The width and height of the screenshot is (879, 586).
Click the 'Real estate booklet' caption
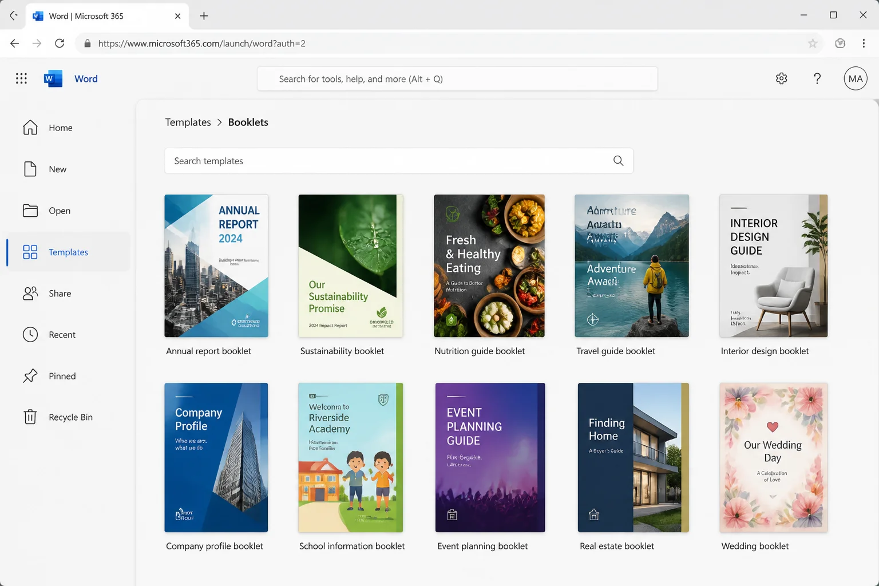[617, 547]
